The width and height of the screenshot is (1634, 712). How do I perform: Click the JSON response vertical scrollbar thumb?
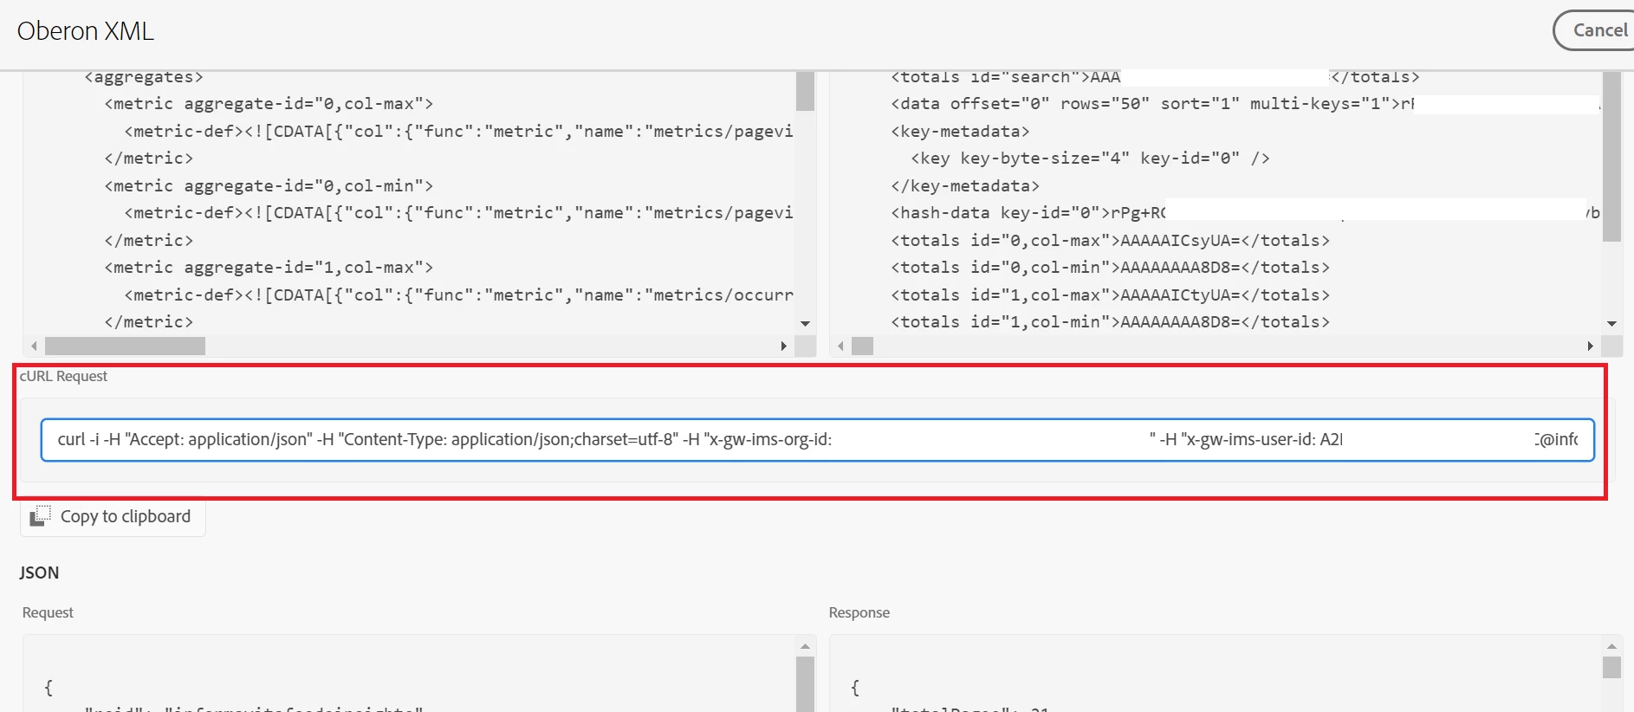1611,668
